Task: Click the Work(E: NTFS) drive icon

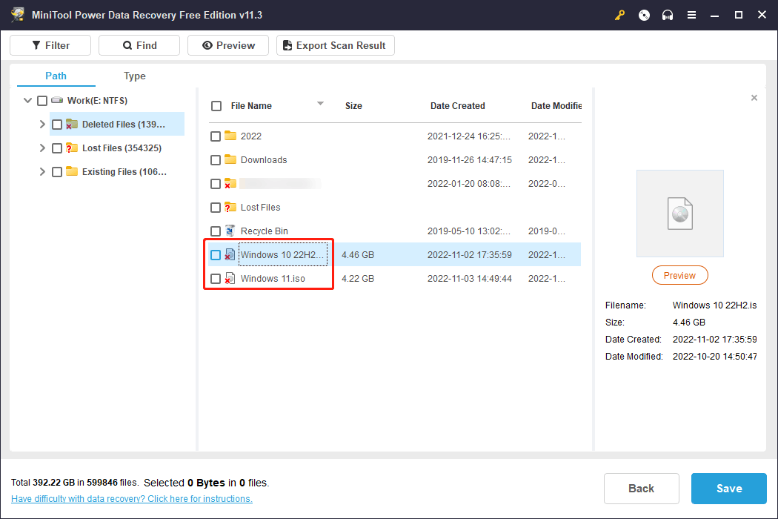Action: click(57, 100)
